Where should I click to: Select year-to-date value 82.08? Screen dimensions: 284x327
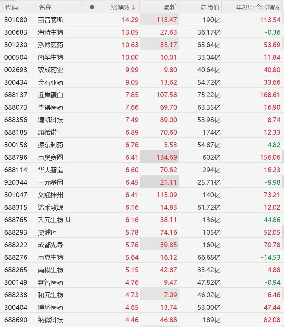click(272, 320)
